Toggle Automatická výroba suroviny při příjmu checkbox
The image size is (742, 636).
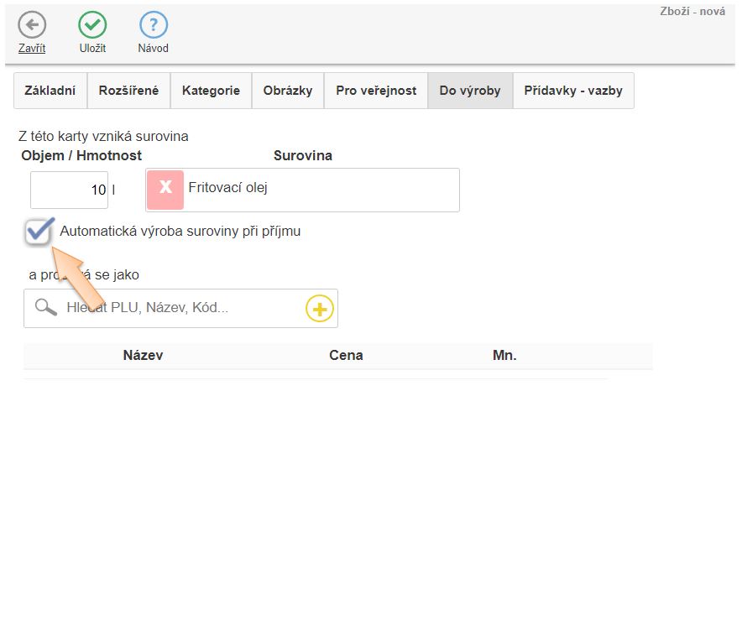[38, 232]
